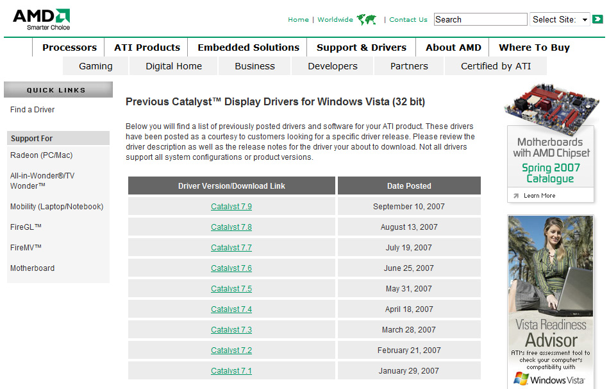The height and width of the screenshot is (389, 609).
Task: Click the Driver Version/Download Link header
Action: pyautogui.click(x=231, y=186)
